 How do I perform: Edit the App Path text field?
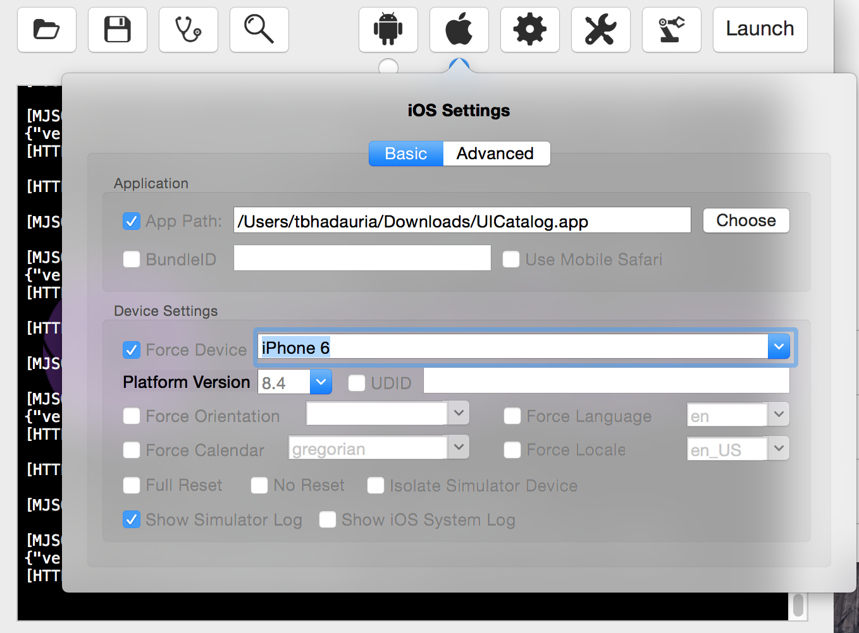point(462,220)
